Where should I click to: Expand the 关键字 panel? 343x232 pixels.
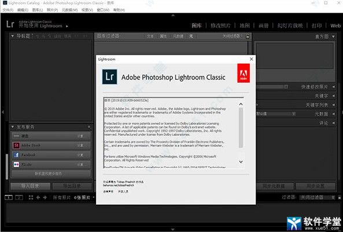click(333, 95)
